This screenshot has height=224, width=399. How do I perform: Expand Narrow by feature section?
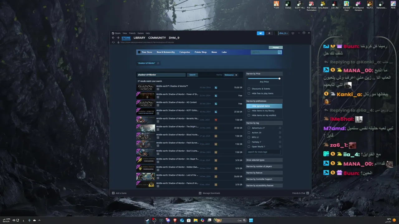click(264, 173)
